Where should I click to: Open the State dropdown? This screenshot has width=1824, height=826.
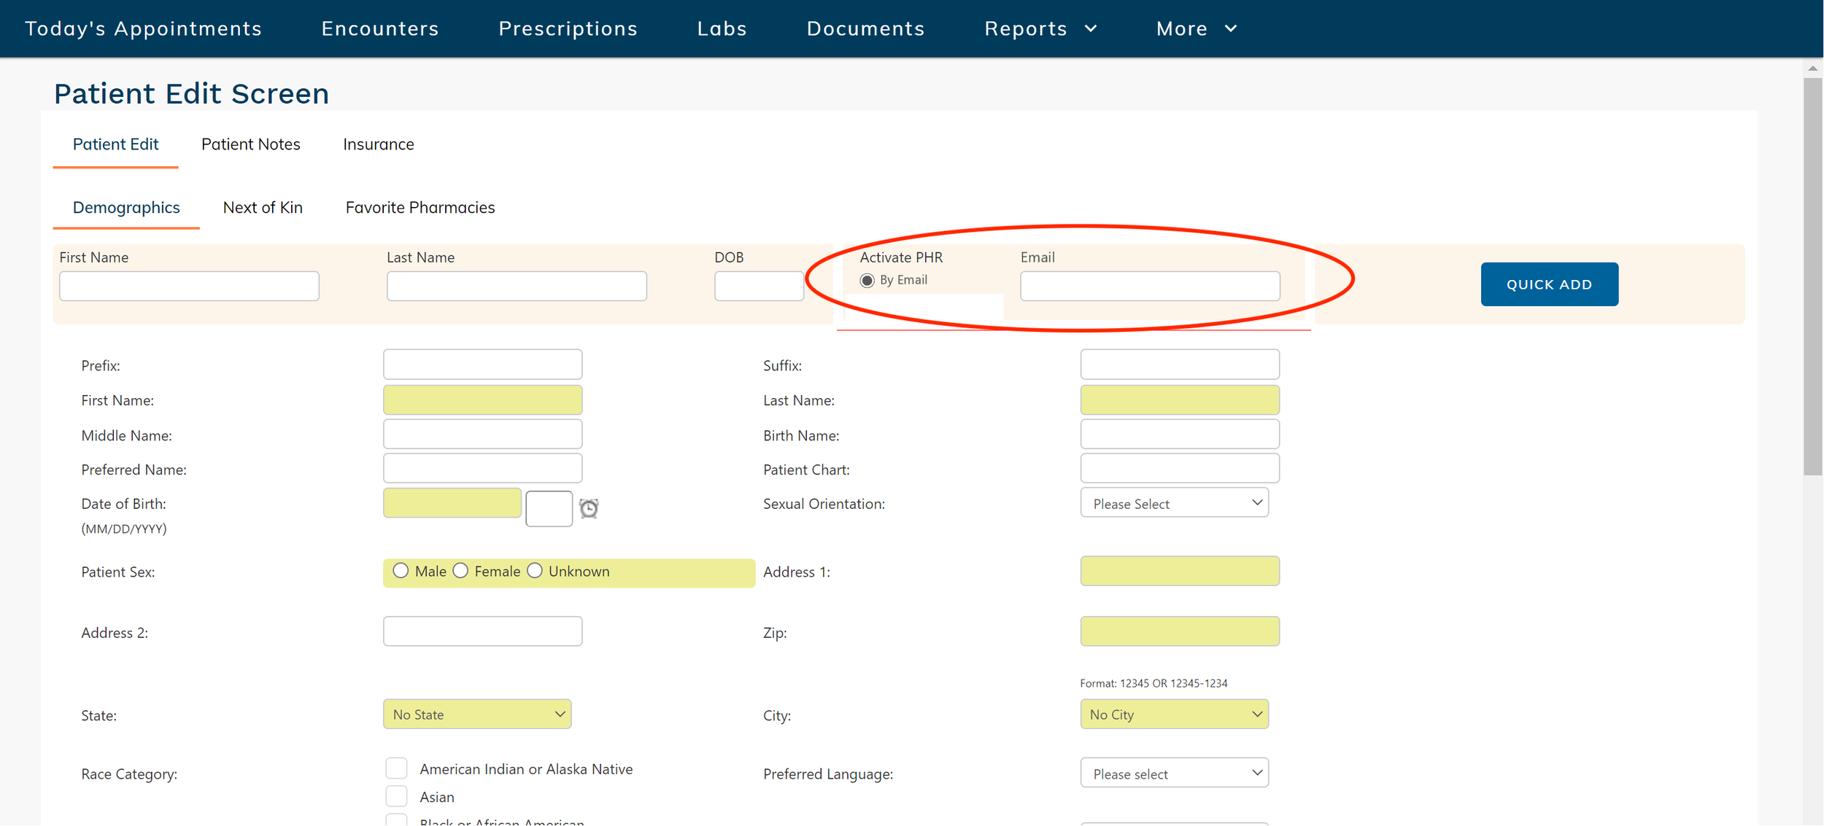477,714
